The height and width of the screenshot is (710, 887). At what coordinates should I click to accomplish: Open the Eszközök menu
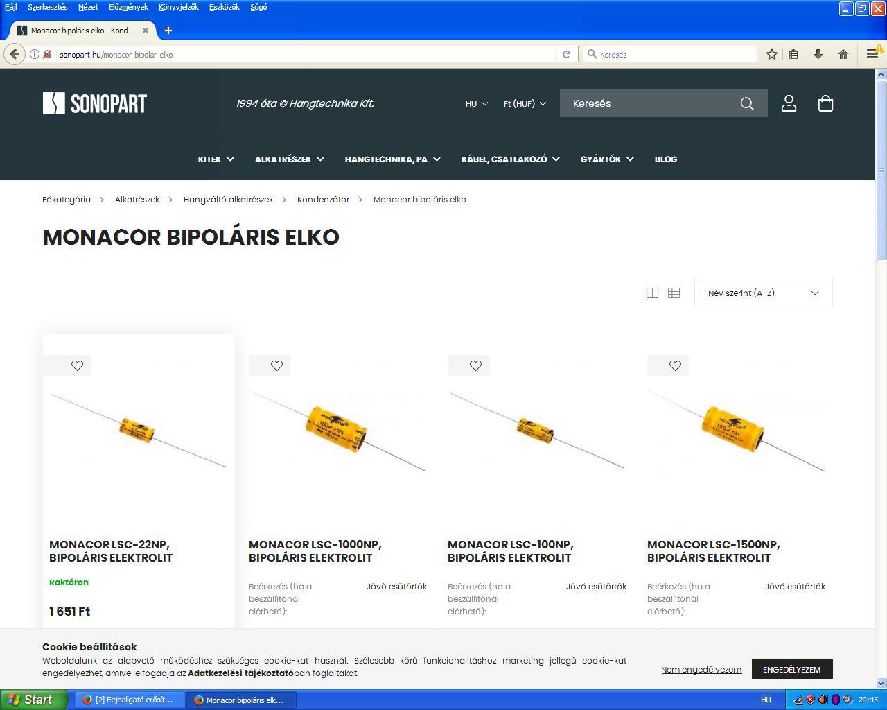coord(224,7)
